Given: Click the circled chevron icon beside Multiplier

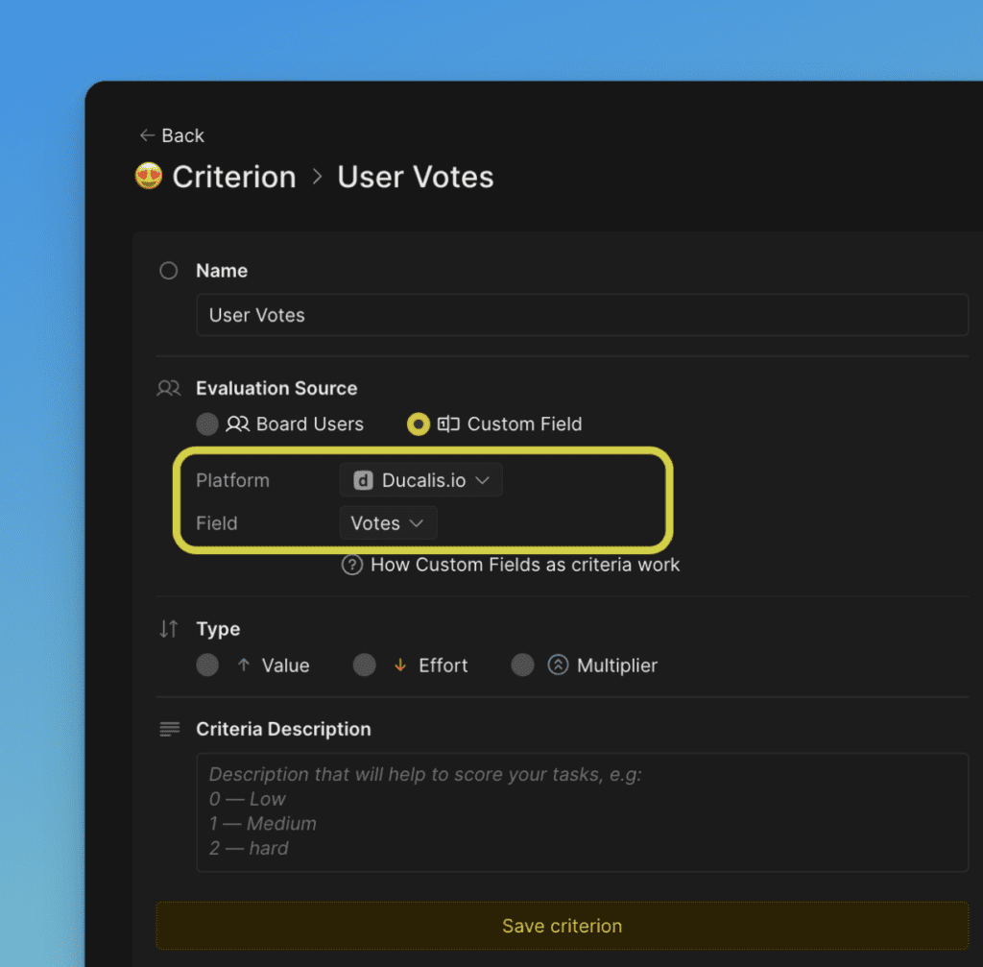Looking at the screenshot, I should pos(557,665).
